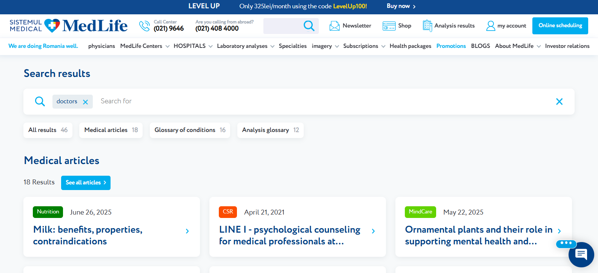598x273 pixels.
Task: Open Newsletter via envelope icon
Action: click(x=334, y=26)
